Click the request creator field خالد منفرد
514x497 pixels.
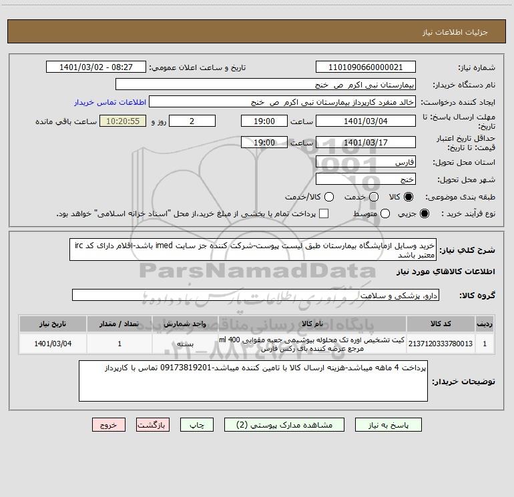[x=282, y=101]
